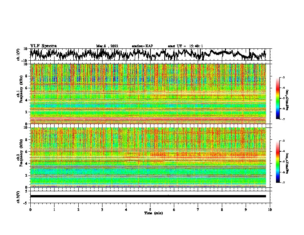This screenshot has height=235, width=304.
Task: Click time axis tick label "8"
Action: (222, 210)
